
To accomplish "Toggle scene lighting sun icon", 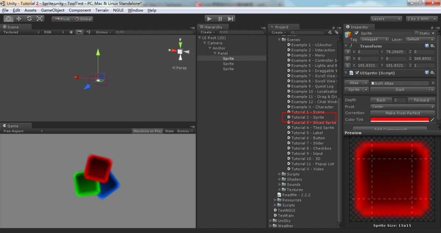I will [71, 32].
